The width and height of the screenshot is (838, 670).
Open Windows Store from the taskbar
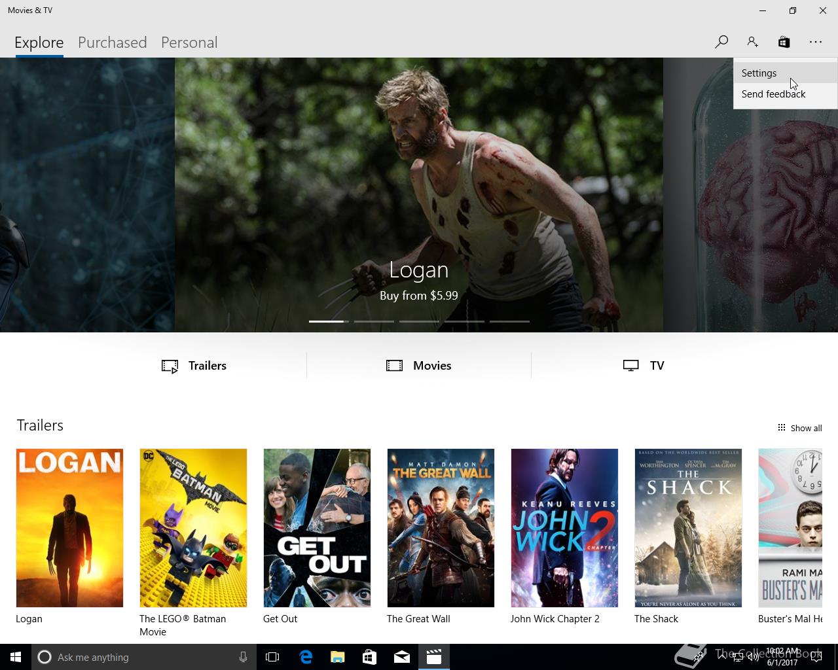(x=370, y=657)
